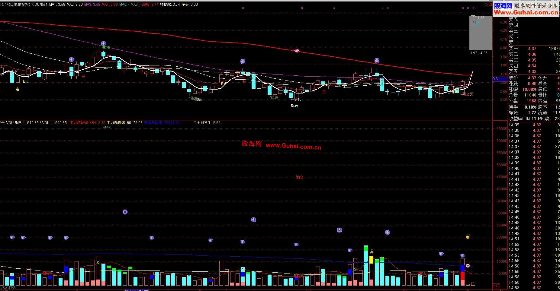This screenshot has height=291, width=560.
Task: Click the 14:40 trade row in the tick list
Action: tap(534, 168)
